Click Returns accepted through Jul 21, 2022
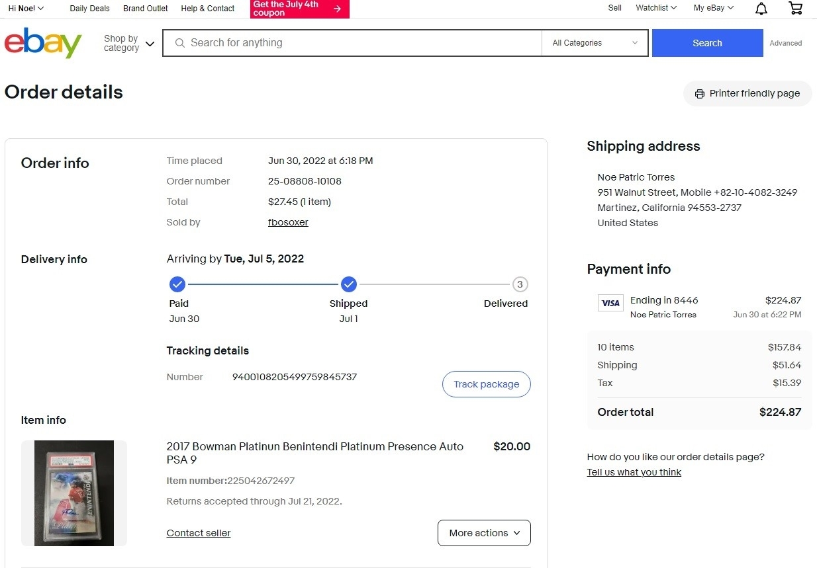This screenshot has width=817, height=568. [254, 501]
